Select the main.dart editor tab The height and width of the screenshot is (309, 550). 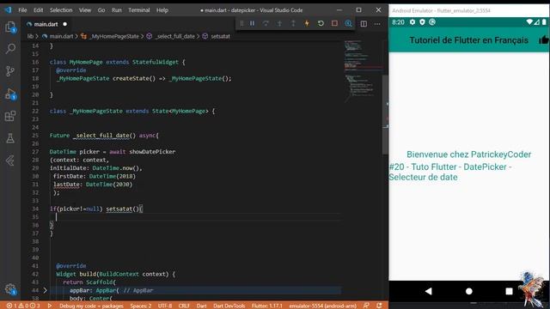[46, 24]
